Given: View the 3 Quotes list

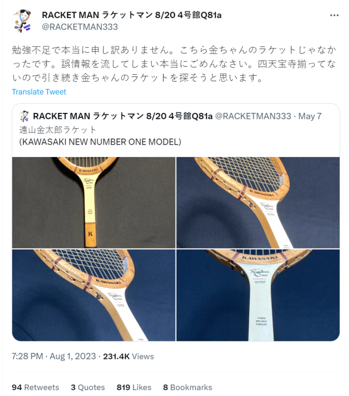Looking at the screenshot, I should point(88,387).
